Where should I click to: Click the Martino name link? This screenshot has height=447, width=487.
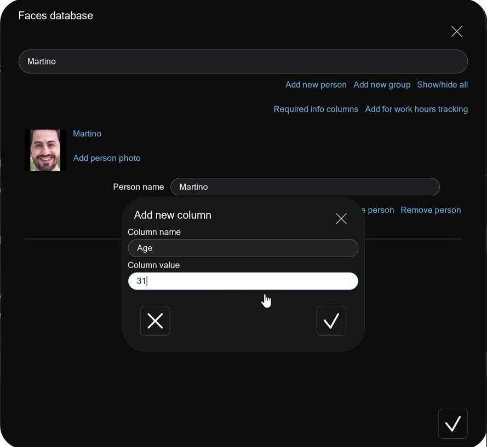click(87, 133)
